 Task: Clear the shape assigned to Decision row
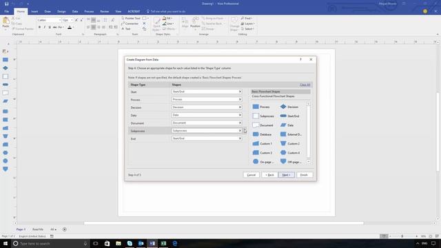point(240,107)
